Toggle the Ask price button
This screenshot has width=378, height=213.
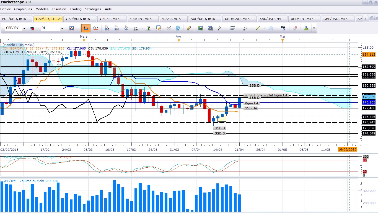[x=95, y=28]
